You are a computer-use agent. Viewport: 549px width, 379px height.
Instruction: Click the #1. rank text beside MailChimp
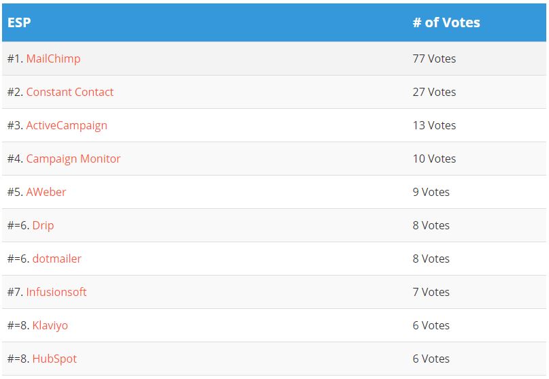[x=15, y=59]
